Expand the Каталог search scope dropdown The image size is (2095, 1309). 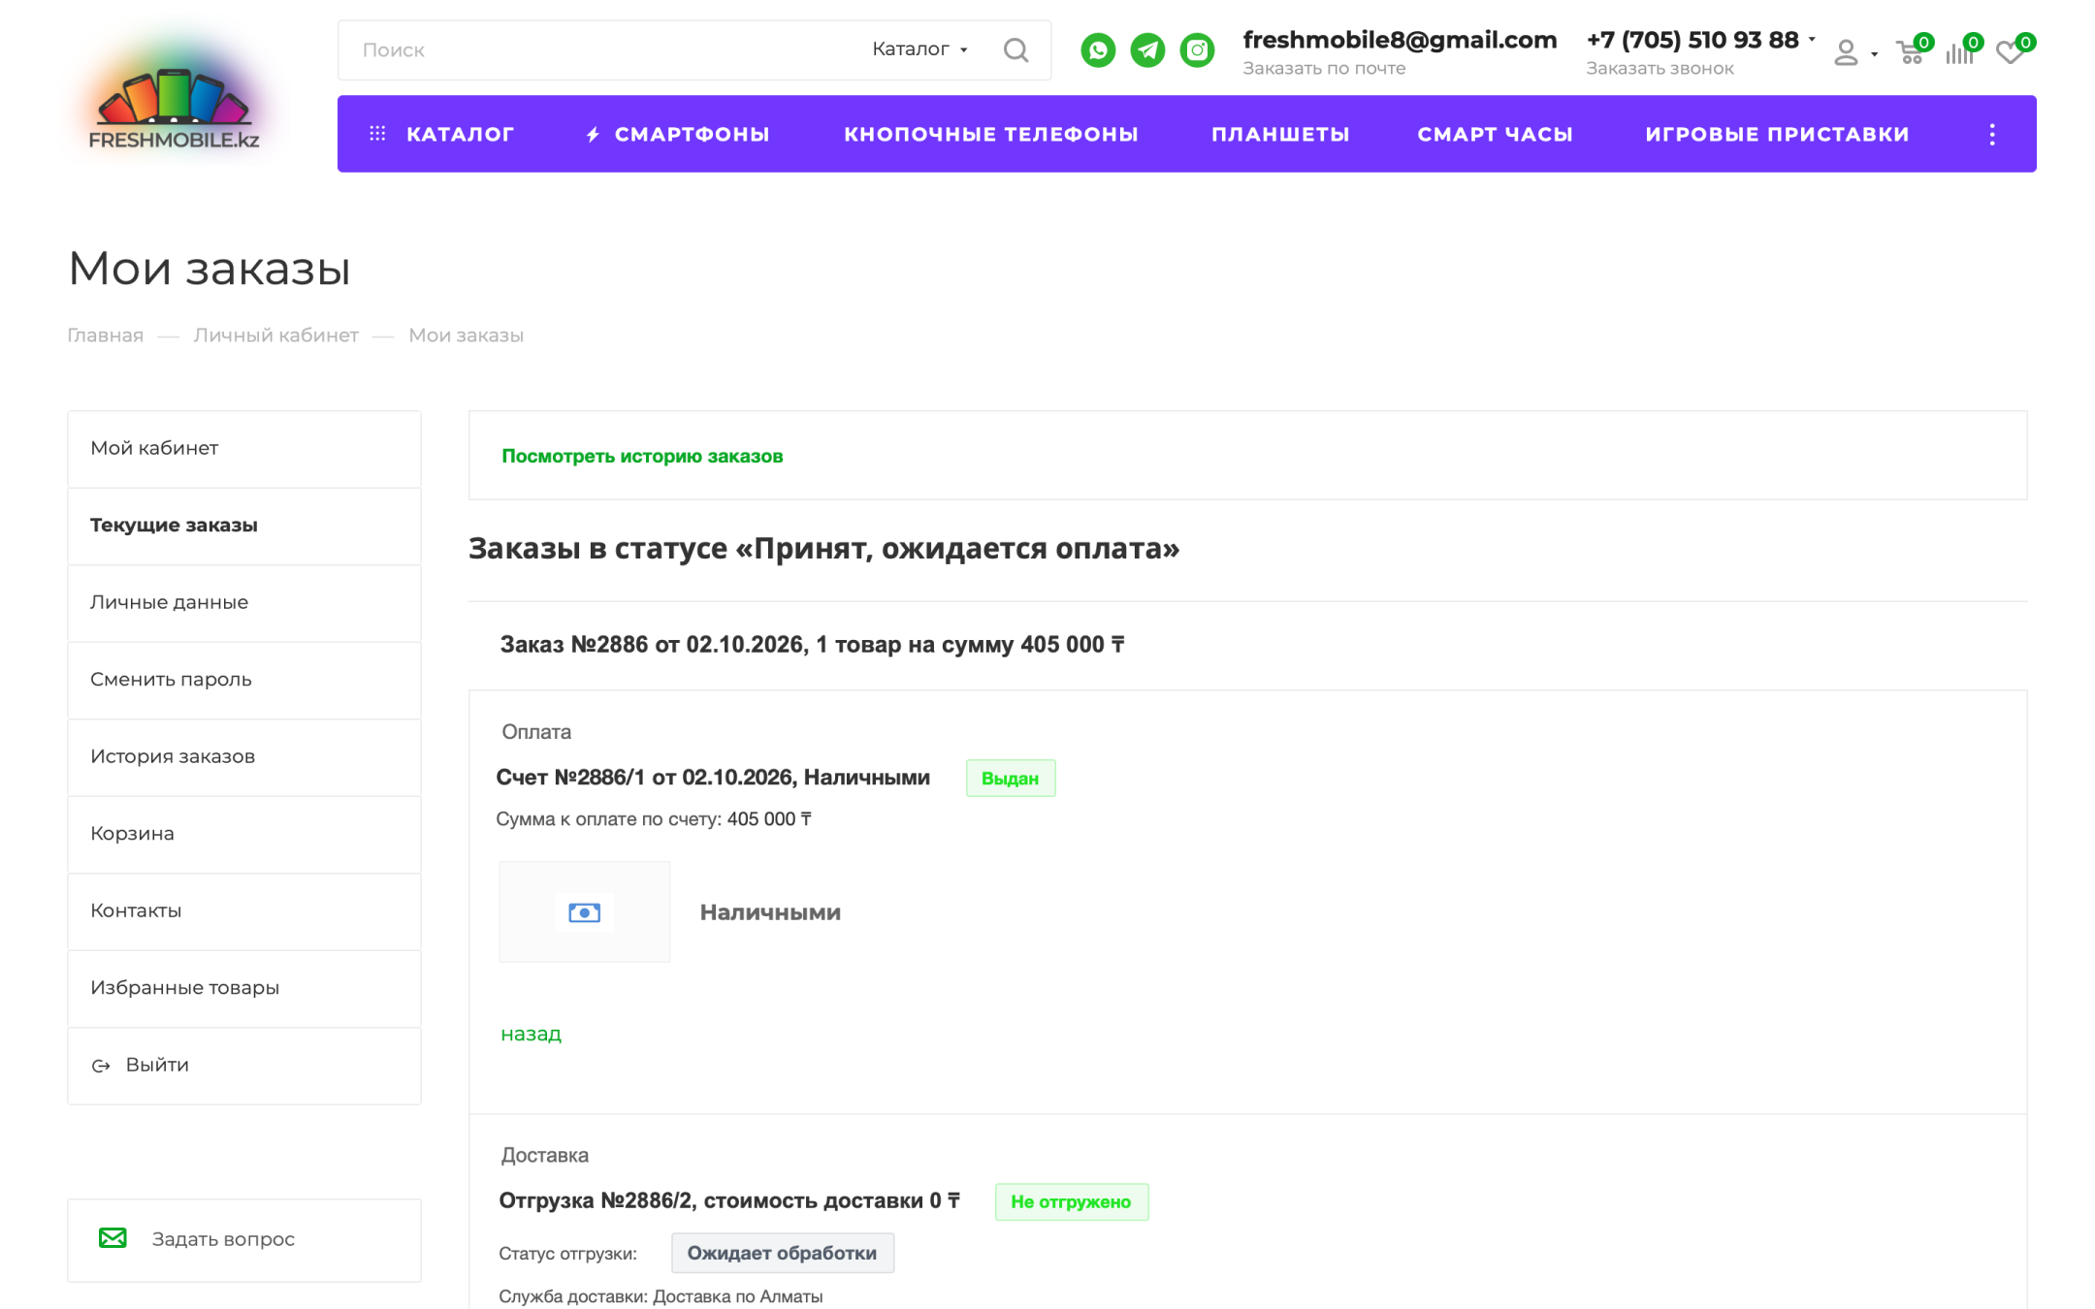coord(919,49)
